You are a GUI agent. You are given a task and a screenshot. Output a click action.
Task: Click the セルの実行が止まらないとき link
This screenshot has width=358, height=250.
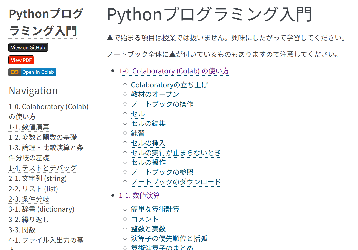point(176,153)
